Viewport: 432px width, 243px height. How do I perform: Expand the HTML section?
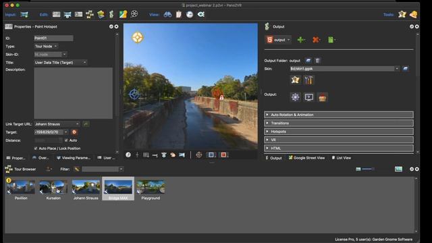click(x=339, y=148)
